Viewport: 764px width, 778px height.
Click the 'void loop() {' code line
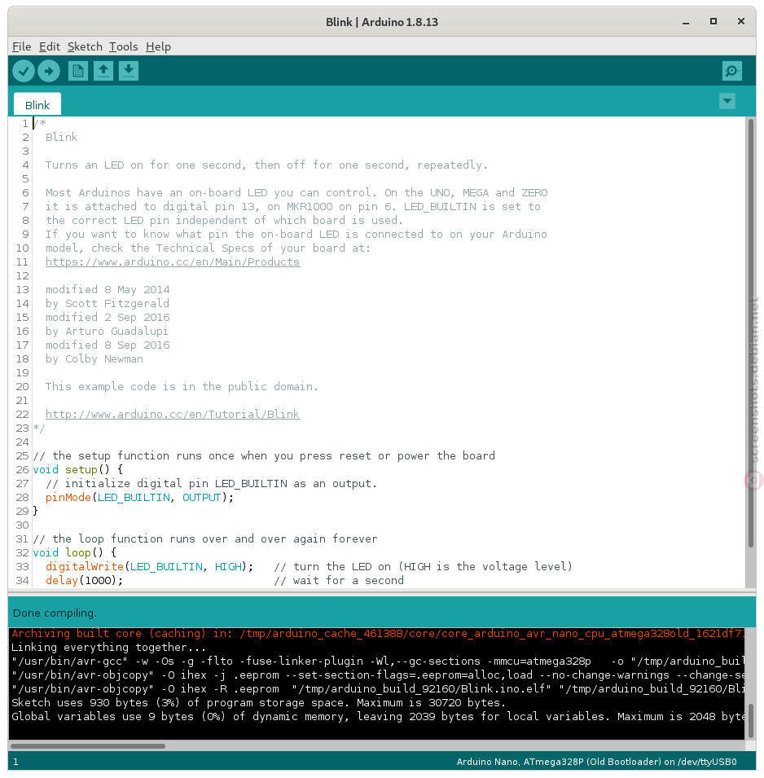coord(74,552)
